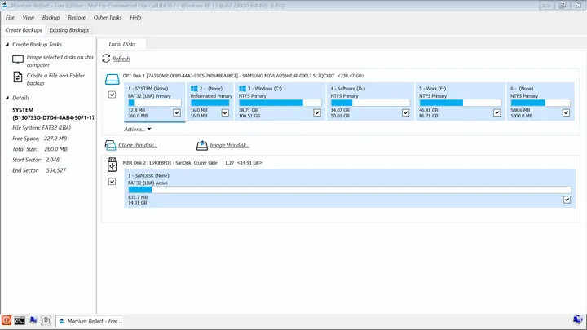Click the Image this disk icon
587x330 pixels.
pos(201,145)
